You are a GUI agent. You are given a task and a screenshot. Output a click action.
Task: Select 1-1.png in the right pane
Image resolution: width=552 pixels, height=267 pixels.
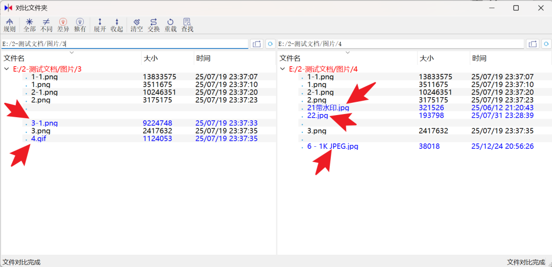[320, 77]
